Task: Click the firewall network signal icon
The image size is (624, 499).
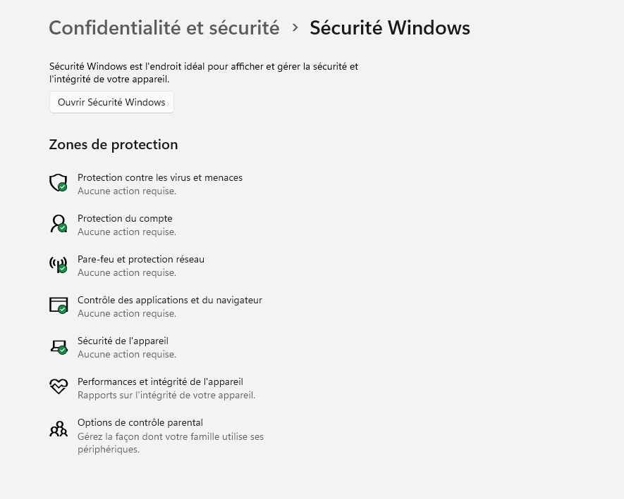Action: pos(59,264)
